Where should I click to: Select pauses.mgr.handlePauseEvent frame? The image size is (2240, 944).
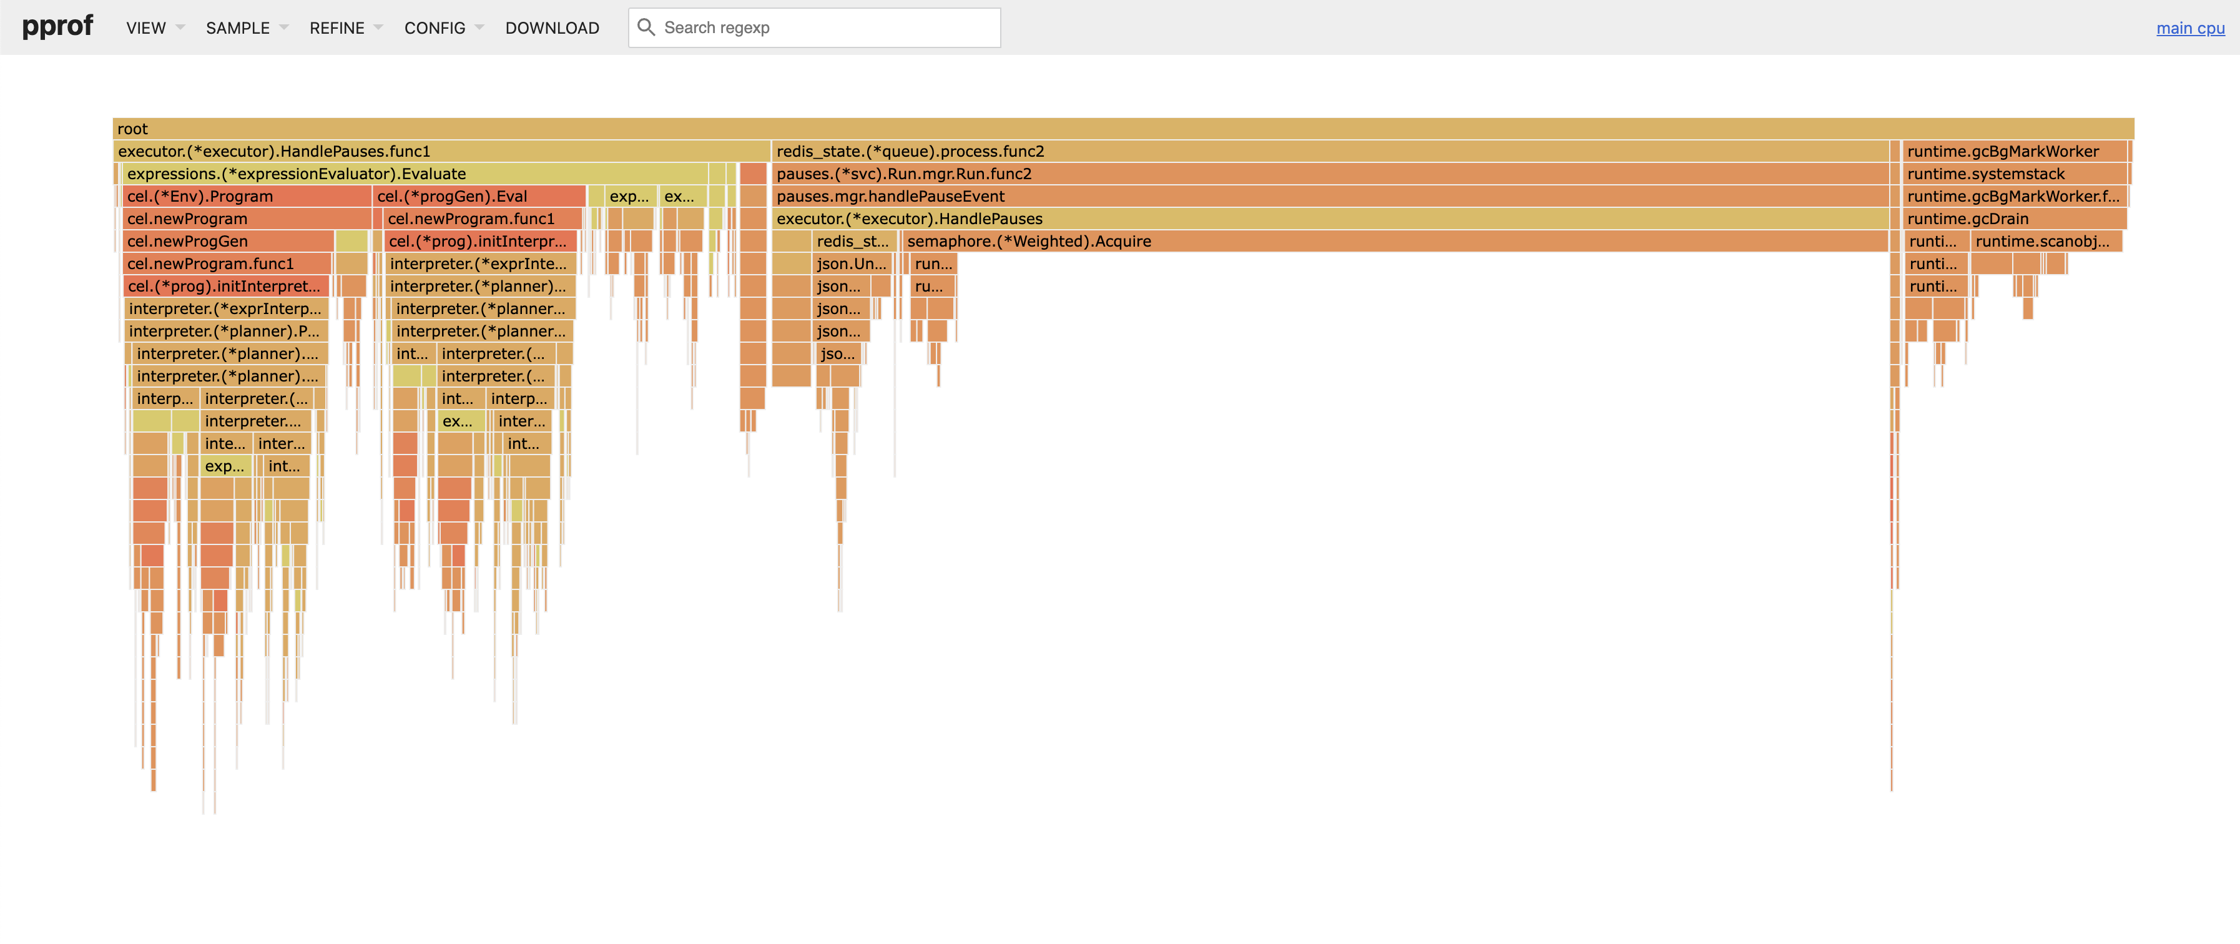[x=1330, y=197]
